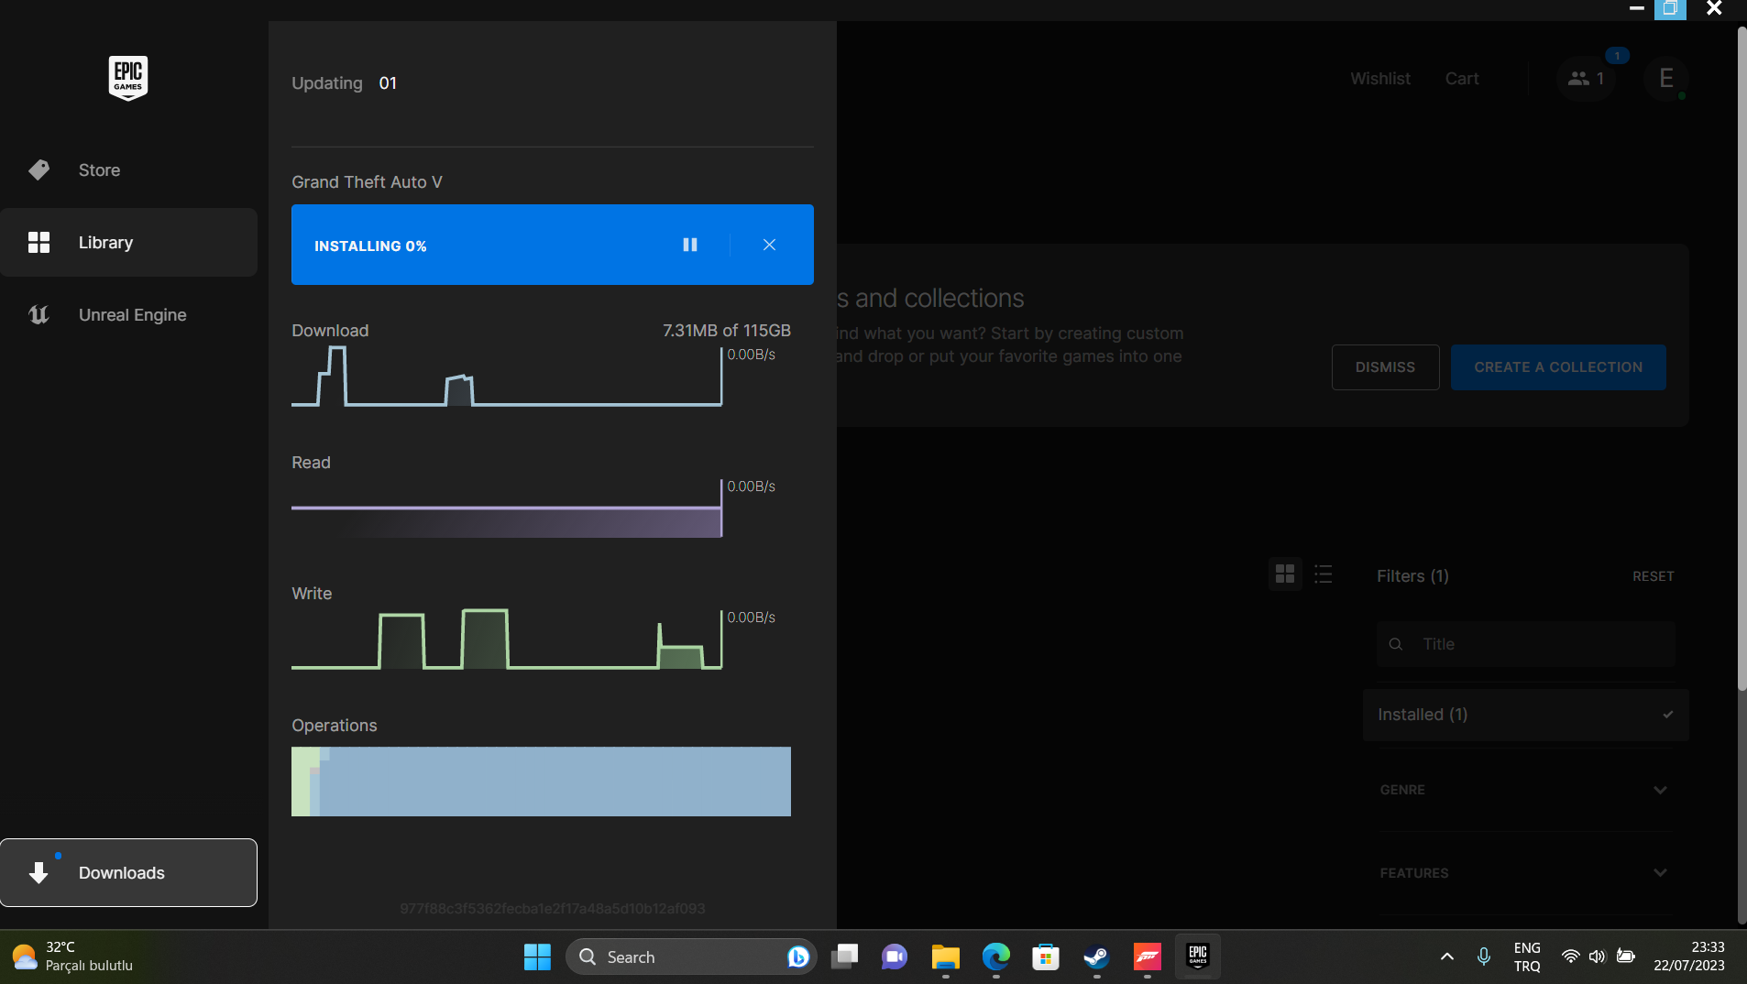Open the Chat app on taskbar
Screen dimensions: 1747x984
[x=895, y=957]
